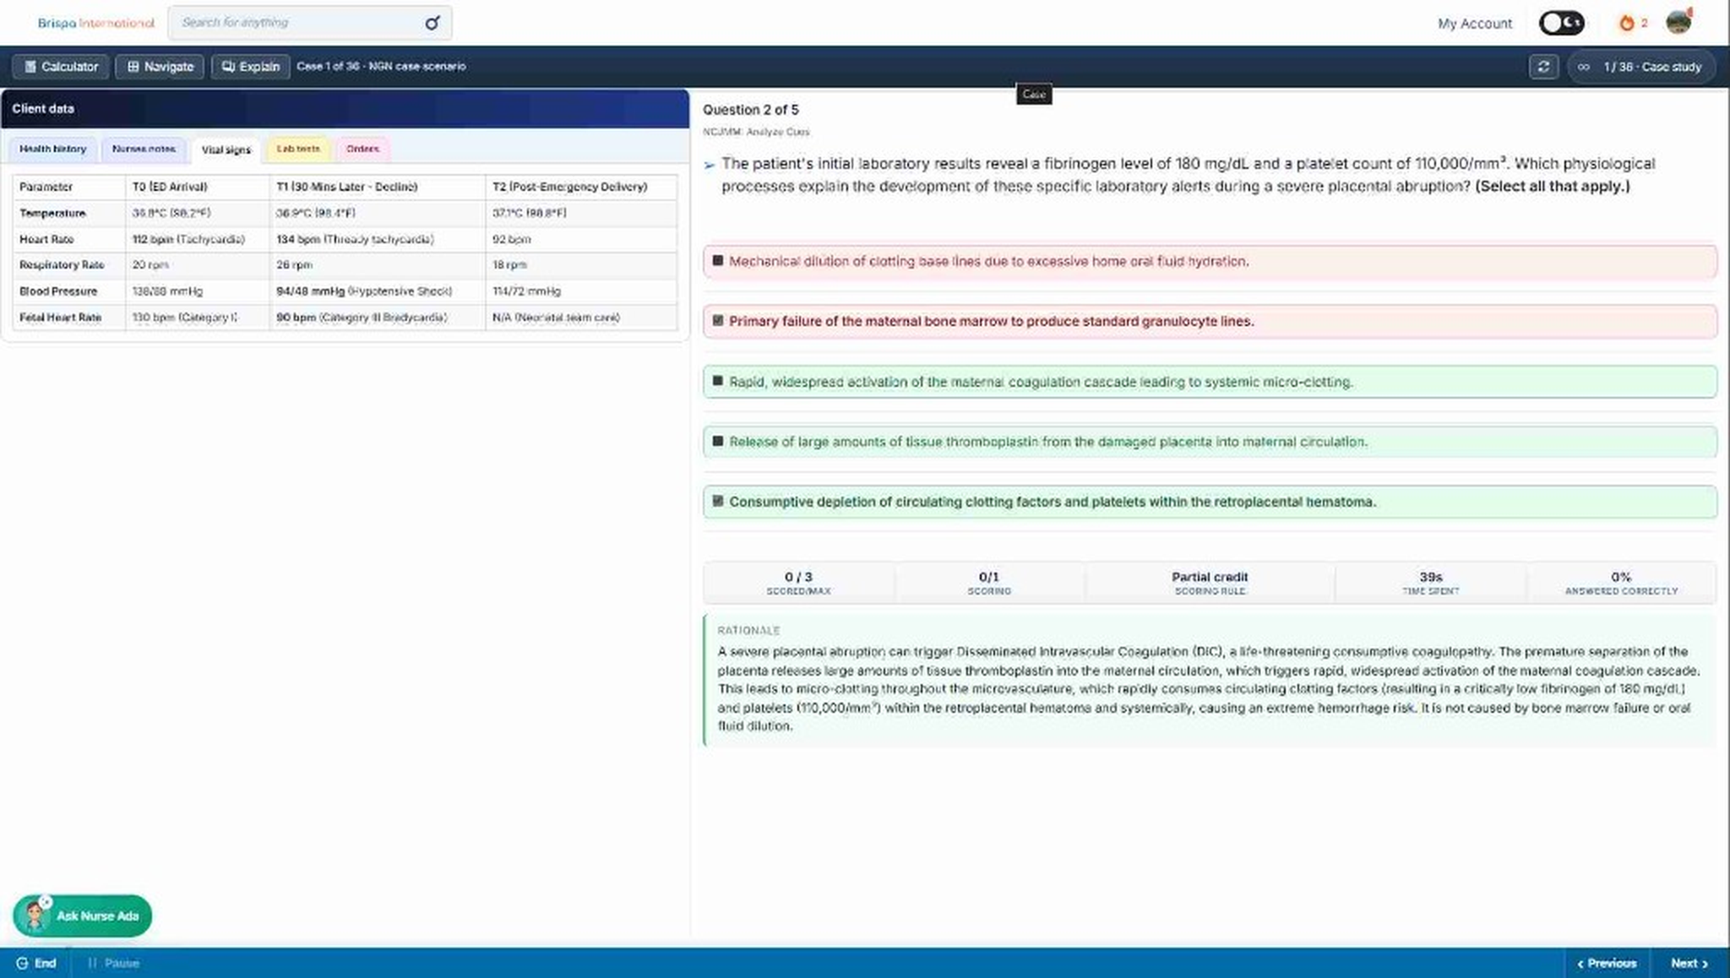Click the Fetal Heart Rate row label
Screen dimensions: 1730x978
click(x=60, y=318)
